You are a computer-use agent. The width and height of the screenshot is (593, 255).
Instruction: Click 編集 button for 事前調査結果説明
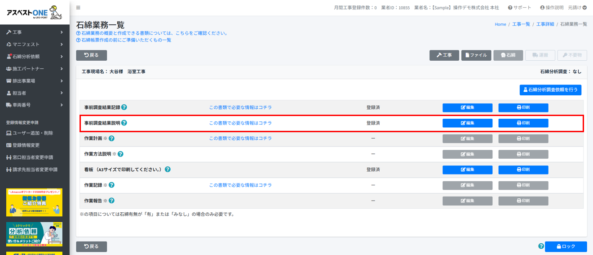[467, 123]
